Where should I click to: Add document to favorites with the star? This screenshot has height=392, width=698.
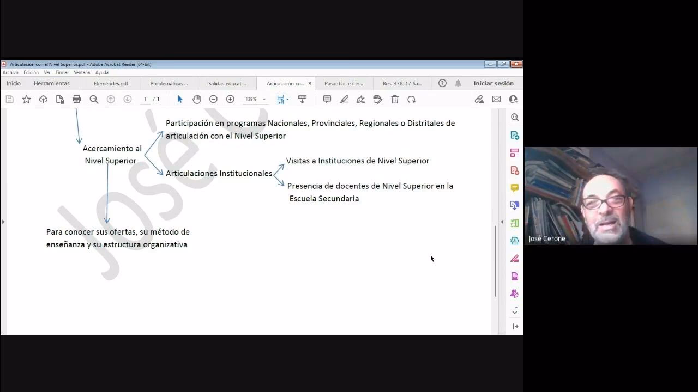(26, 99)
